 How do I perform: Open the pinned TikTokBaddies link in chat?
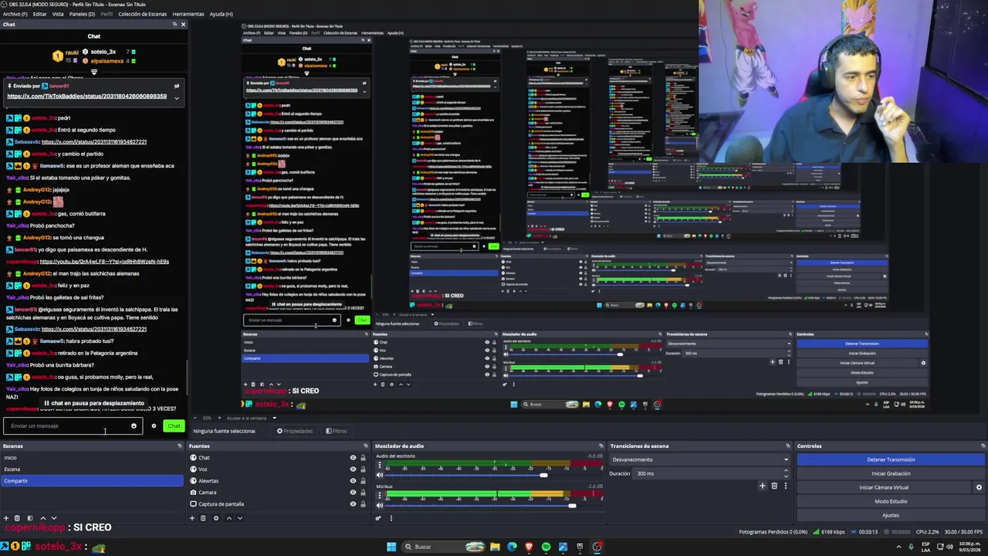[x=86, y=97]
